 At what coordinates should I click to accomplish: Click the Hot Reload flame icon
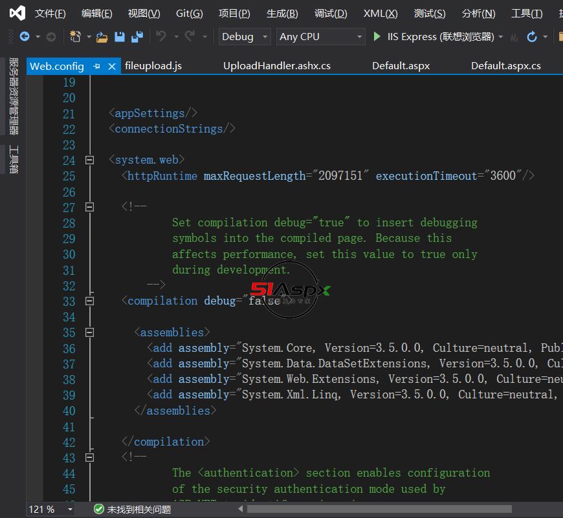(514, 37)
